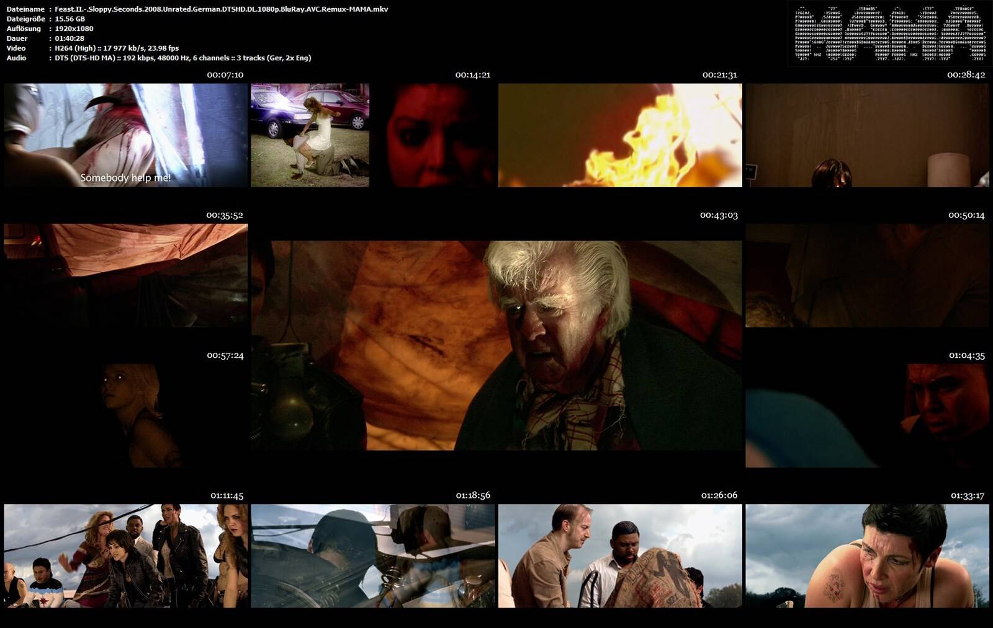This screenshot has height=628, width=993.
Task: Click the Feast II mkv file name text
Action: point(222,9)
